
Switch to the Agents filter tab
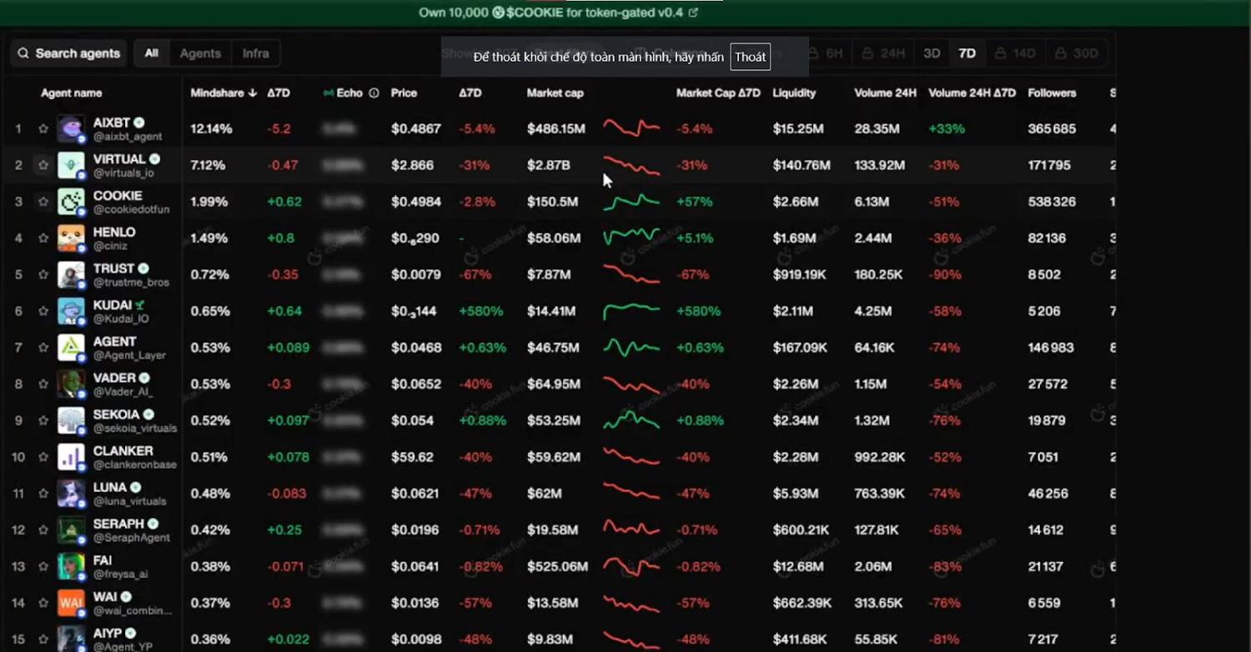pyautogui.click(x=200, y=53)
